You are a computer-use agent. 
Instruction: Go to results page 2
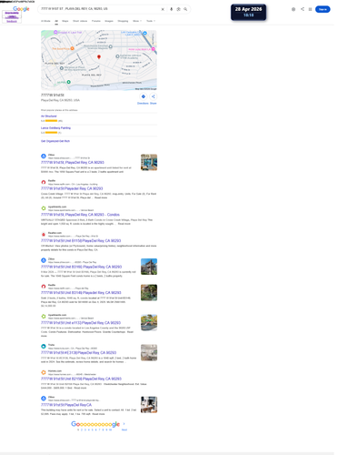82,430
